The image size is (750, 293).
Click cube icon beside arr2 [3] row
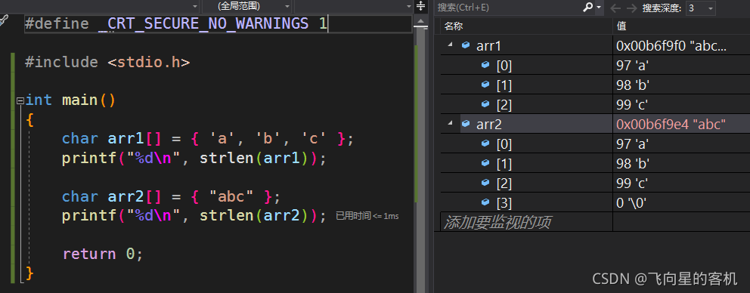coord(485,202)
